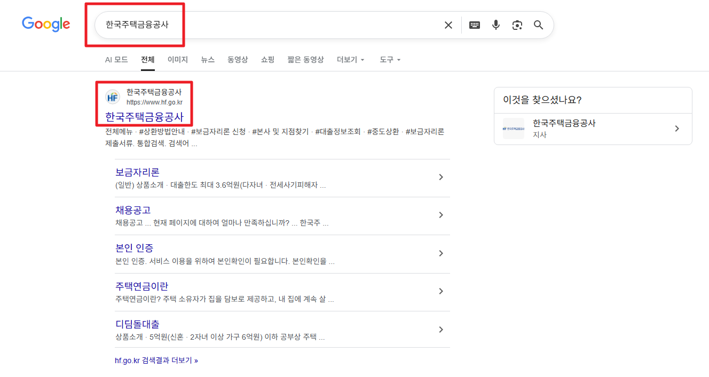
Task: Click the 한국주택금융공사 thumbnail in the side panel
Action: pyautogui.click(x=513, y=128)
